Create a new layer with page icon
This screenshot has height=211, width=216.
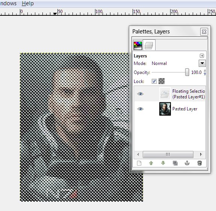coord(139,163)
